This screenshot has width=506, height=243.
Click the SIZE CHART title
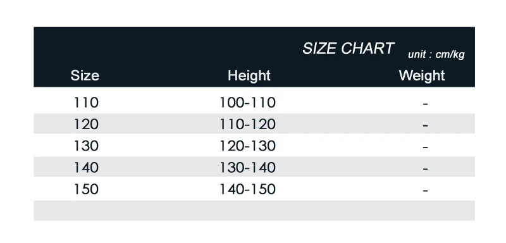(x=348, y=48)
